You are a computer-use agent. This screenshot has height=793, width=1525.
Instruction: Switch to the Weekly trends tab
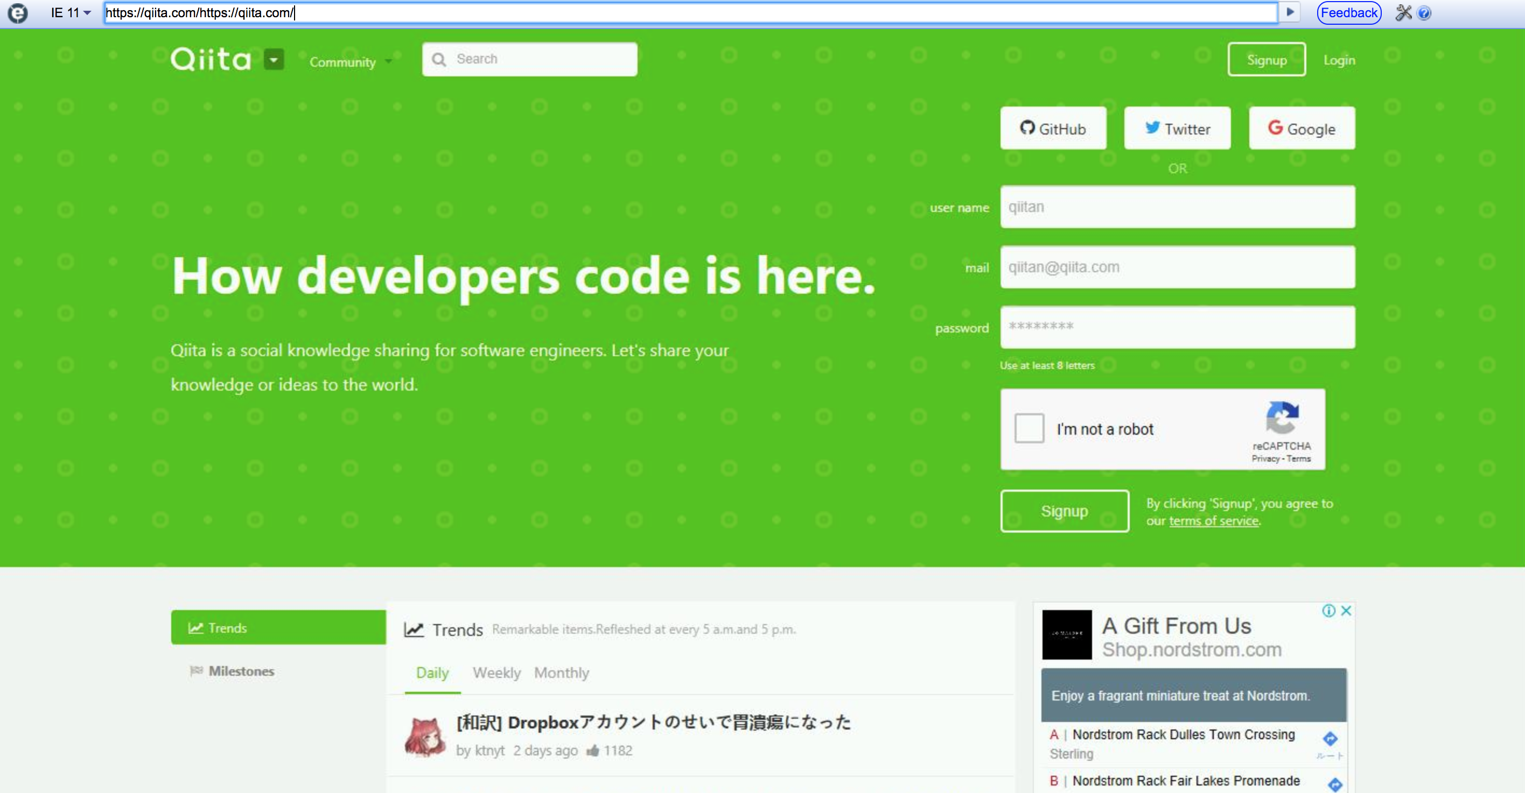pyautogui.click(x=496, y=673)
